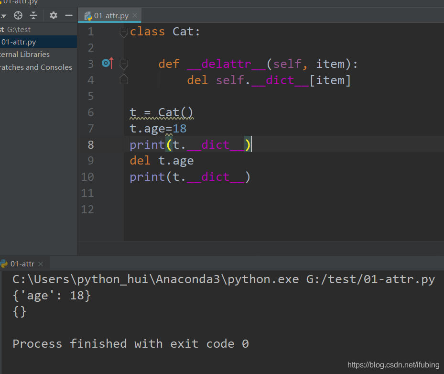Click the override gutter icon on line 3
The width and height of the screenshot is (444, 374).
coord(108,63)
